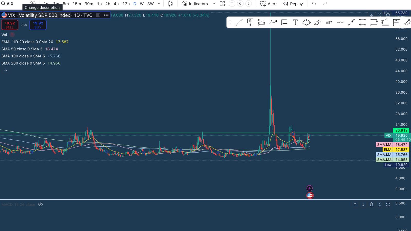Click the US flag economic event marker
Screen dimensions: 411x231
tap(310, 196)
